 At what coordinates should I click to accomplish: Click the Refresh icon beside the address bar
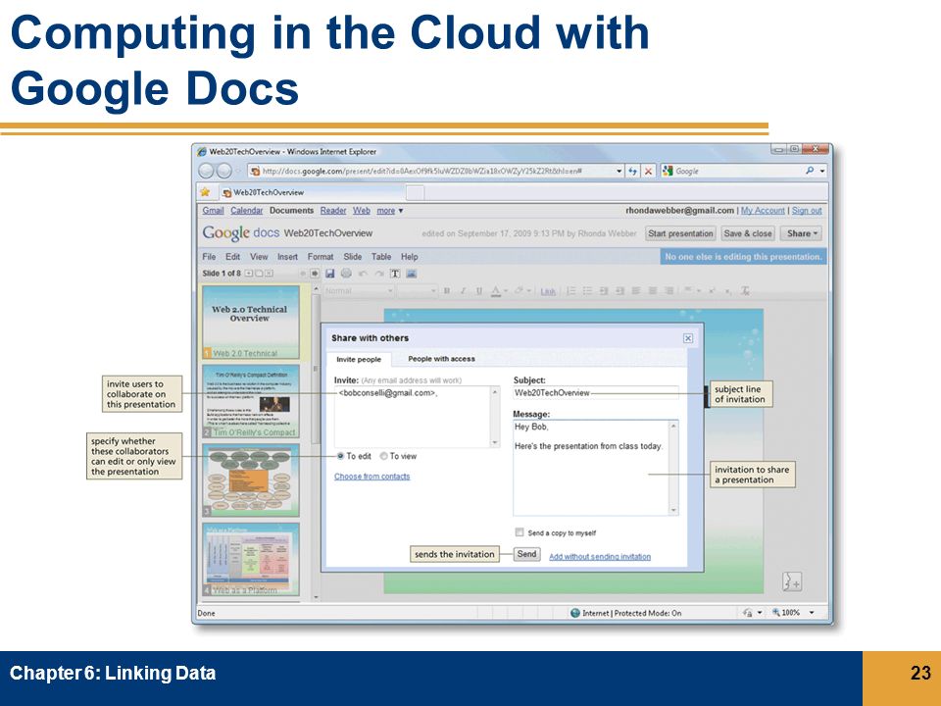pyautogui.click(x=632, y=171)
